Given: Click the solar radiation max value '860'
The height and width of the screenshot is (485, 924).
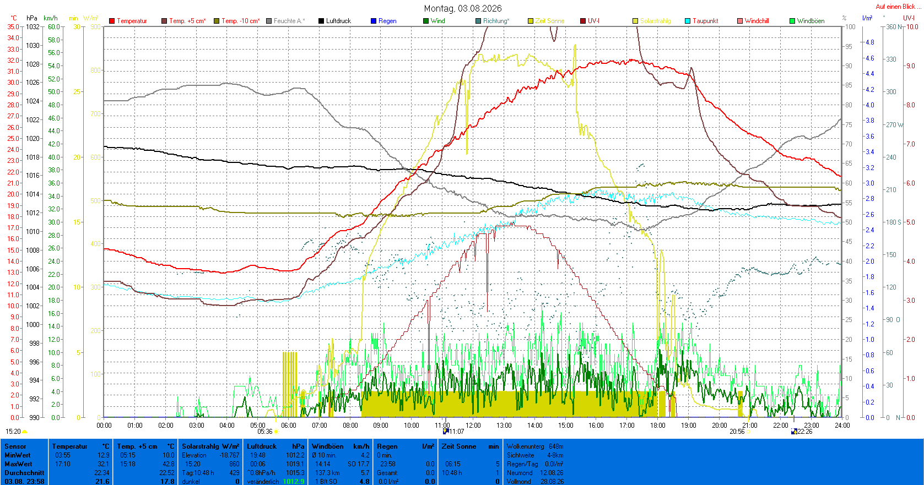Looking at the screenshot, I should pyautogui.click(x=234, y=464).
